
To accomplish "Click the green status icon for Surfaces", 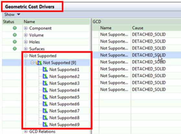I will coord(15,49).
